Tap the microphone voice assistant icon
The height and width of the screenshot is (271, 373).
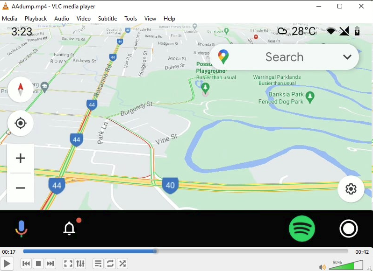click(x=21, y=229)
